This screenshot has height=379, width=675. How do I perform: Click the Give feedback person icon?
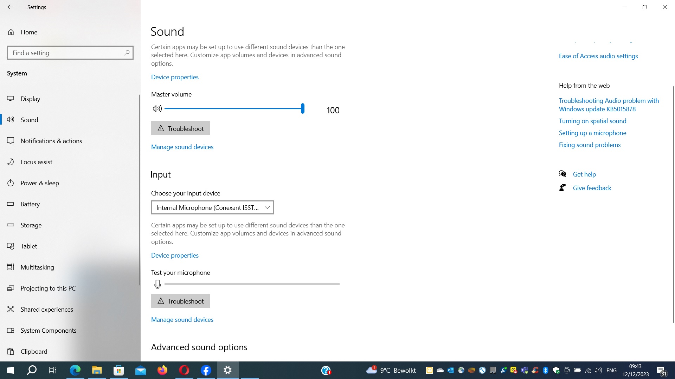562,187
